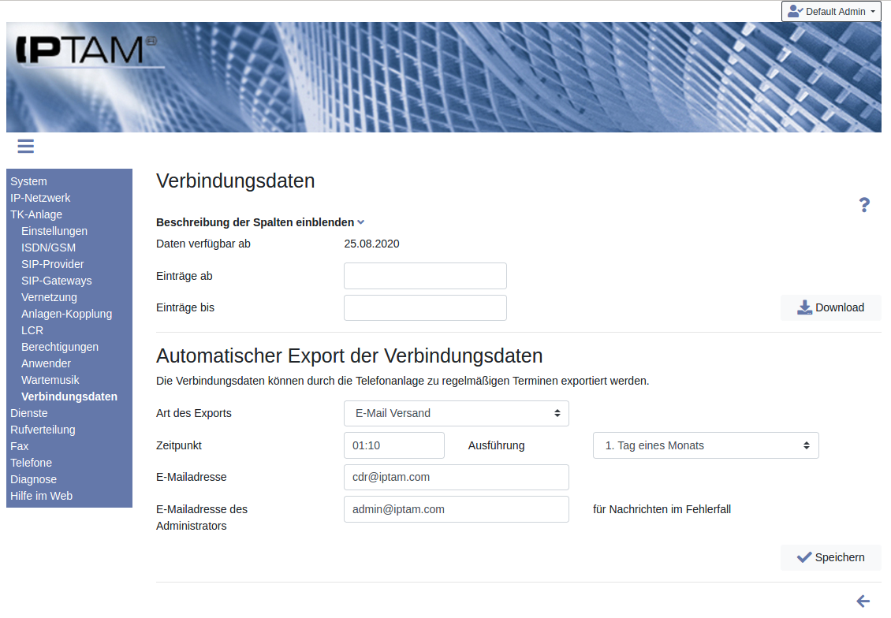Screen dimensions: 891x618
Task: Go to Diagnose in the sidebar
Action: pos(33,479)
